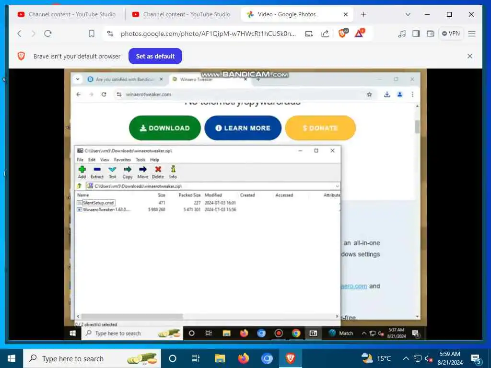
Task: Select the SilentSetup.cmd file row
Action: coord(208,203)
